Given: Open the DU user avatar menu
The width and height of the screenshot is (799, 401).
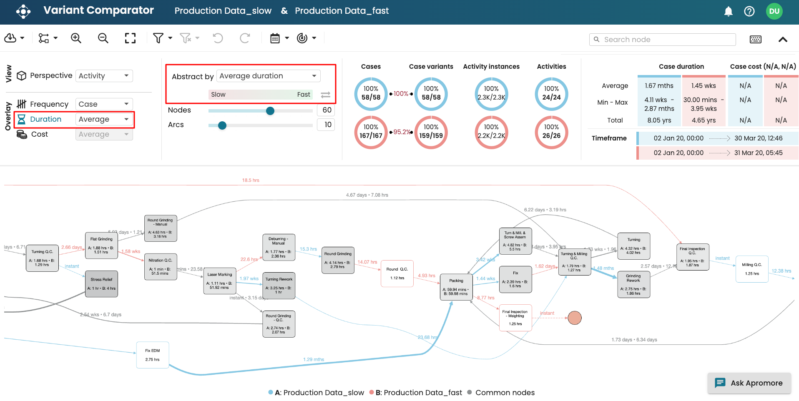Looking at the screenshot, I should [774, 11].
